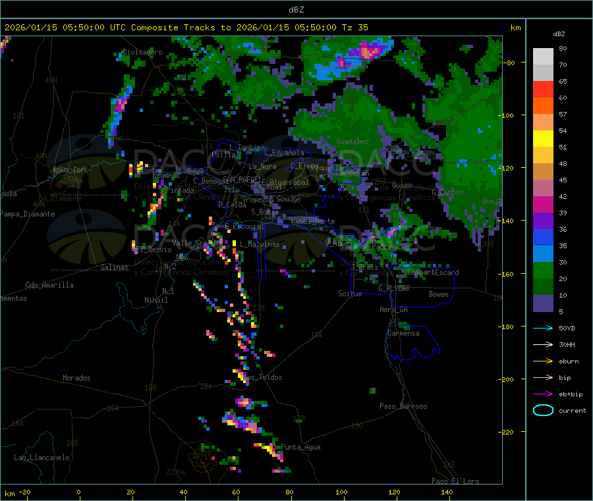Select the magenta 39-42 dBZ color band
Screen dimensions: 593x501
click(543, 204)
